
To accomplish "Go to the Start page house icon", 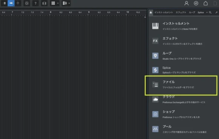I will coord(205,3).
